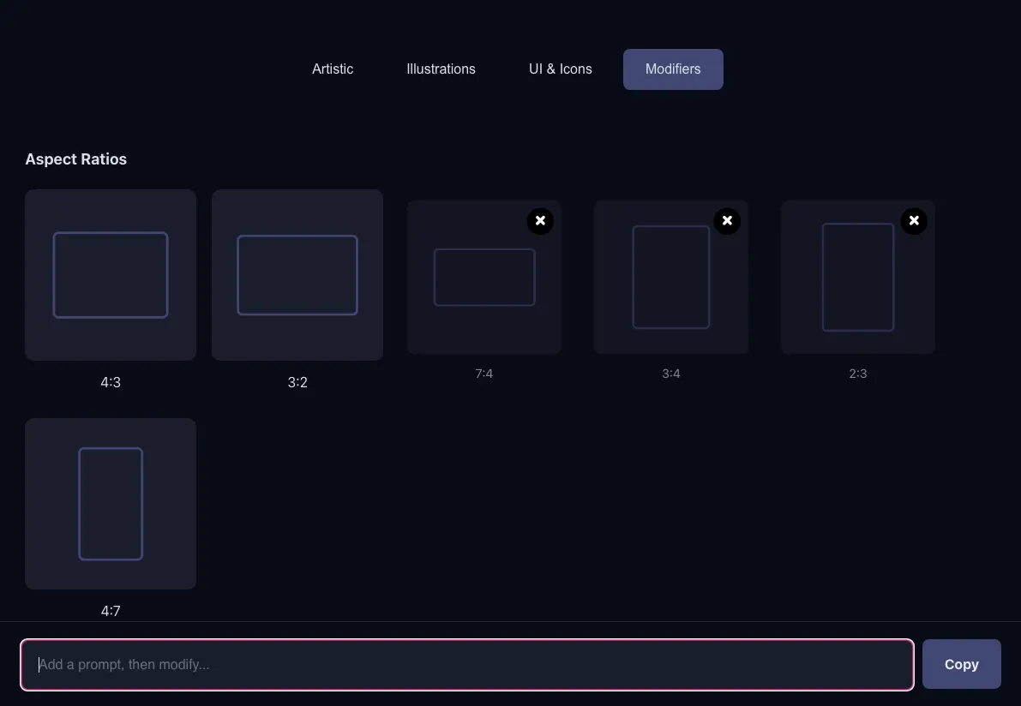Open the Illustrations tab
Image resolution: width=1021 pixels, height=706 pixels.
coord(441,69)
